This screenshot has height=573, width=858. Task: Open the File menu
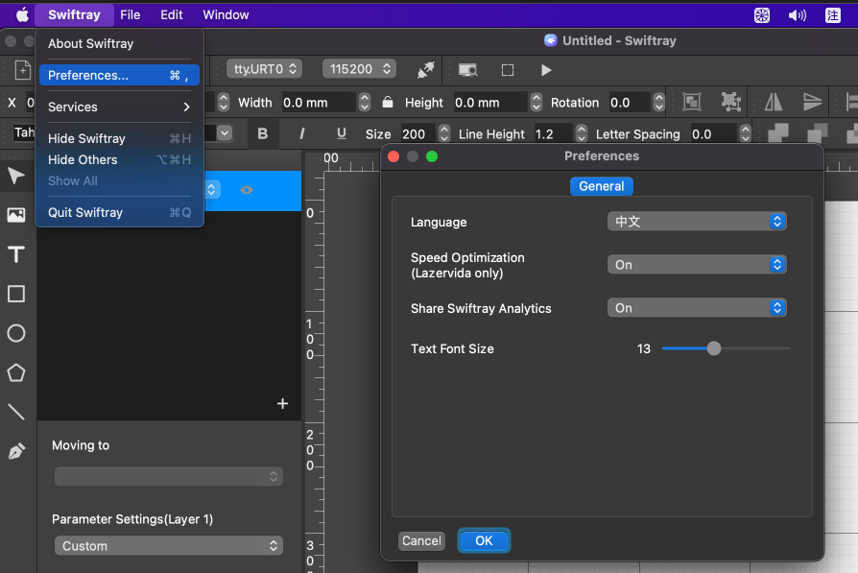point(131,14)
